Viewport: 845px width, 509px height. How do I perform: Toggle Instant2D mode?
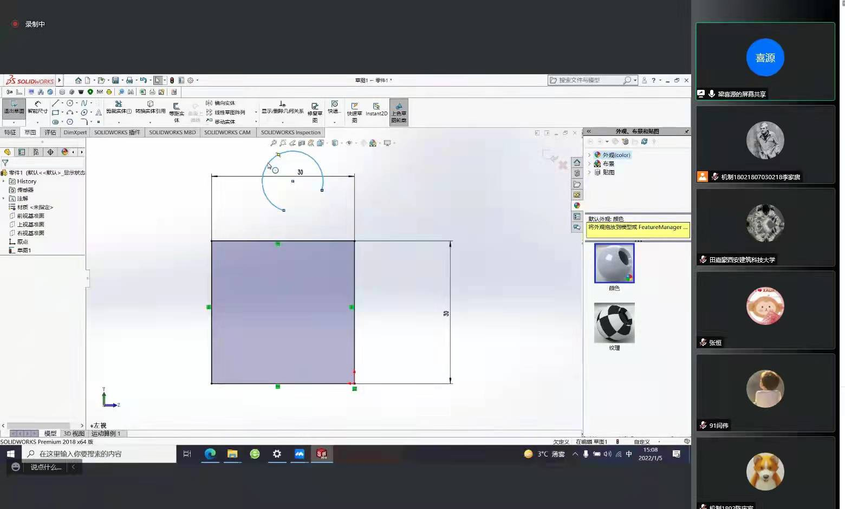(x=376, y=109)
